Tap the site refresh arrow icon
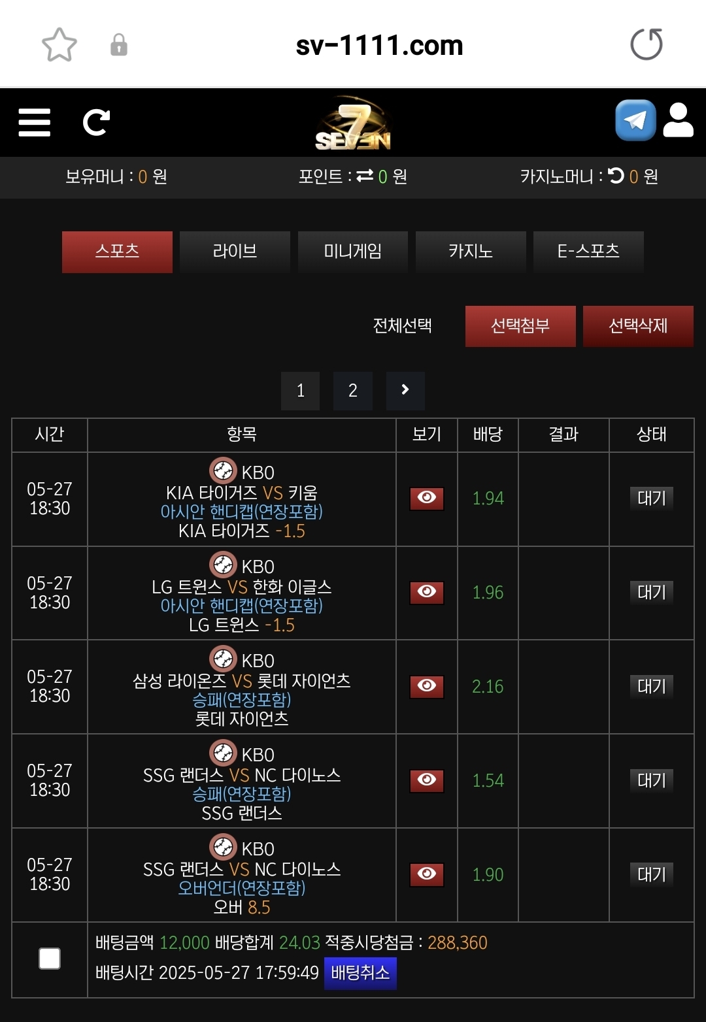706x1022 pixels. [96, 122]
